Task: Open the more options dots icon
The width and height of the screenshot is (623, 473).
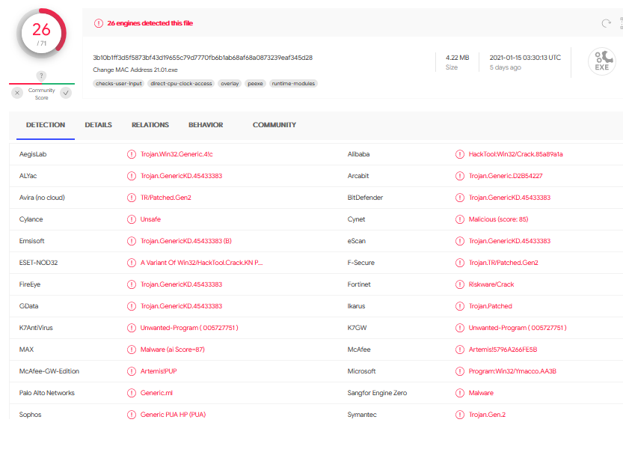Action: point(621,23)
